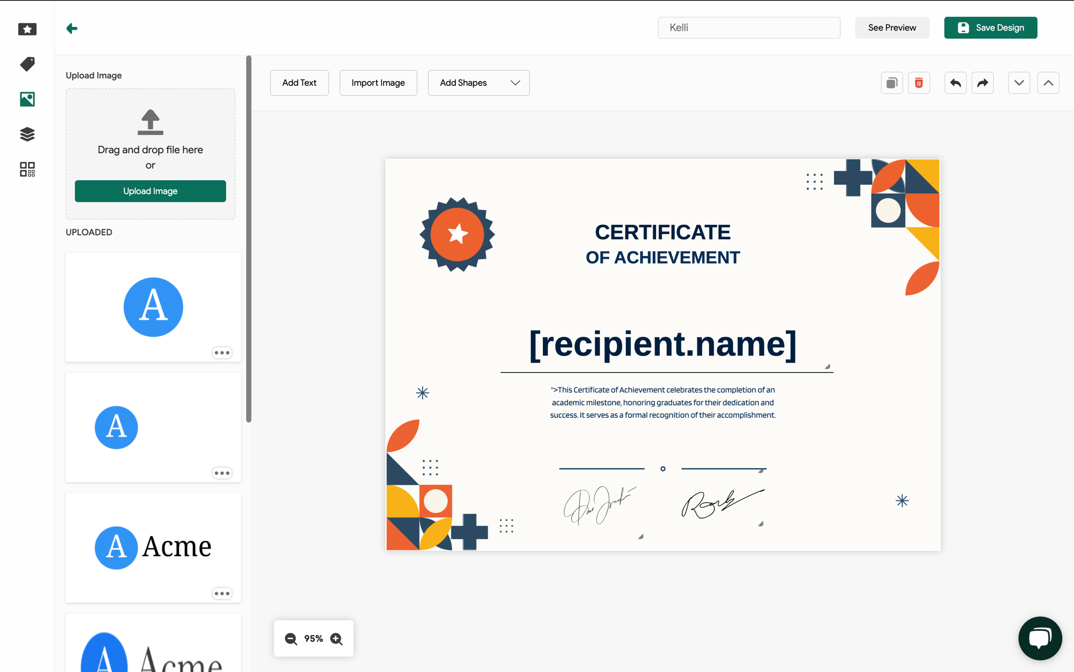Select the small blue A logo thumbnail

click(x=153, y=428)
